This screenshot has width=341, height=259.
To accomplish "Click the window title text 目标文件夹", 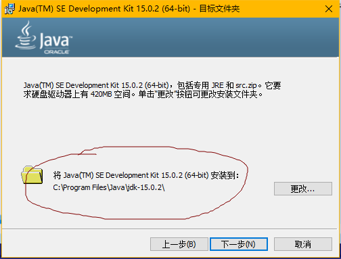I will point(219,9).
